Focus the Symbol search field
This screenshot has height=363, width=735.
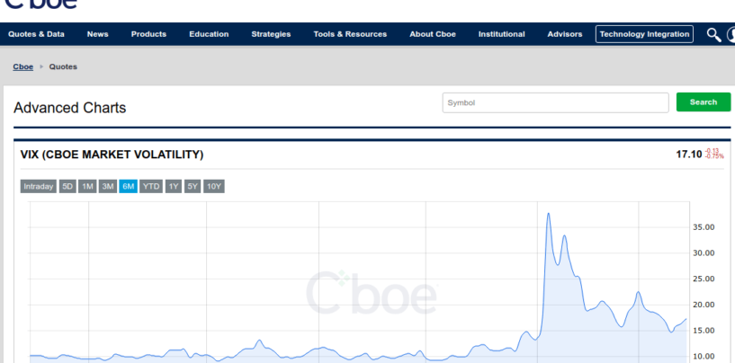[555, 102]
